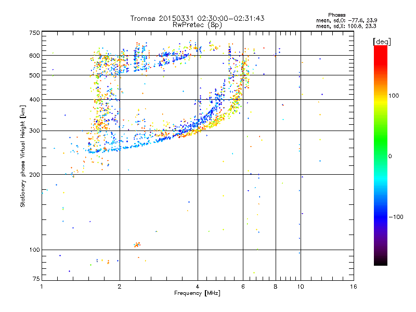Click the y-axis tick label "75"
This screenshot has width=416, height=312.
click(x=36, y=279)
